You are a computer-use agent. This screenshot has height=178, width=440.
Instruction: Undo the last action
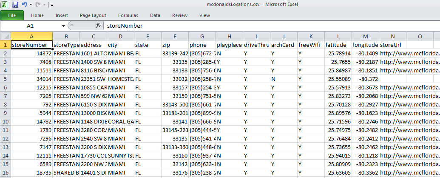(x=24, y=5)
